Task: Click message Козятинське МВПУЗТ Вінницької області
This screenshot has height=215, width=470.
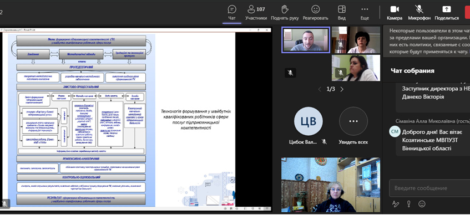Action: (x=433, y=140)
